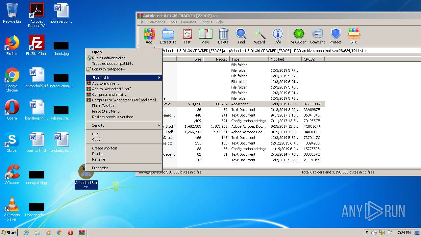The height and width of the screenshot is (237, 421).
Task: Launch the Wizard tool
Action: point(260,36)
